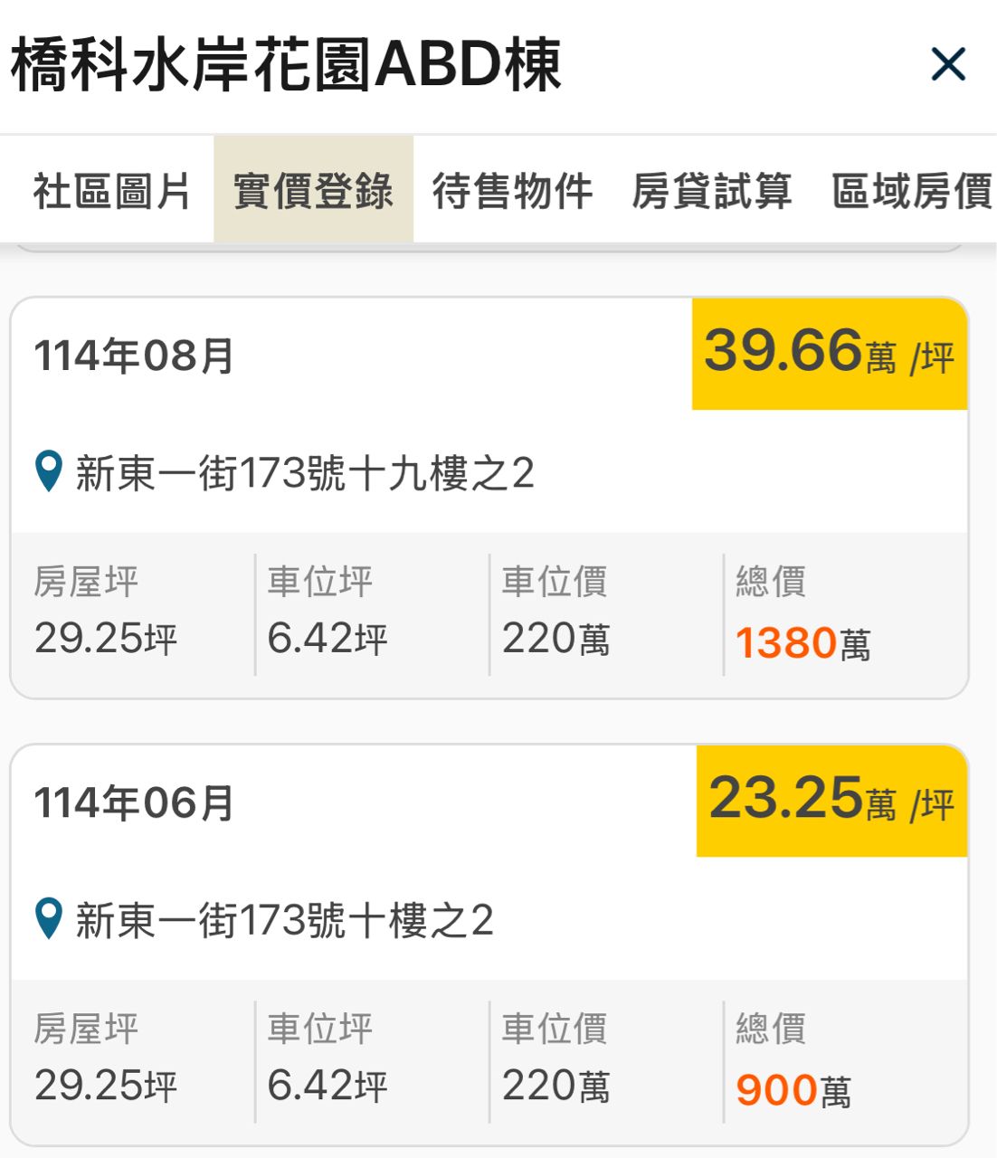Click 車位坪 6.42坪 in the August record
Screen dimensions: 997x1158
(x=327, y=639)
